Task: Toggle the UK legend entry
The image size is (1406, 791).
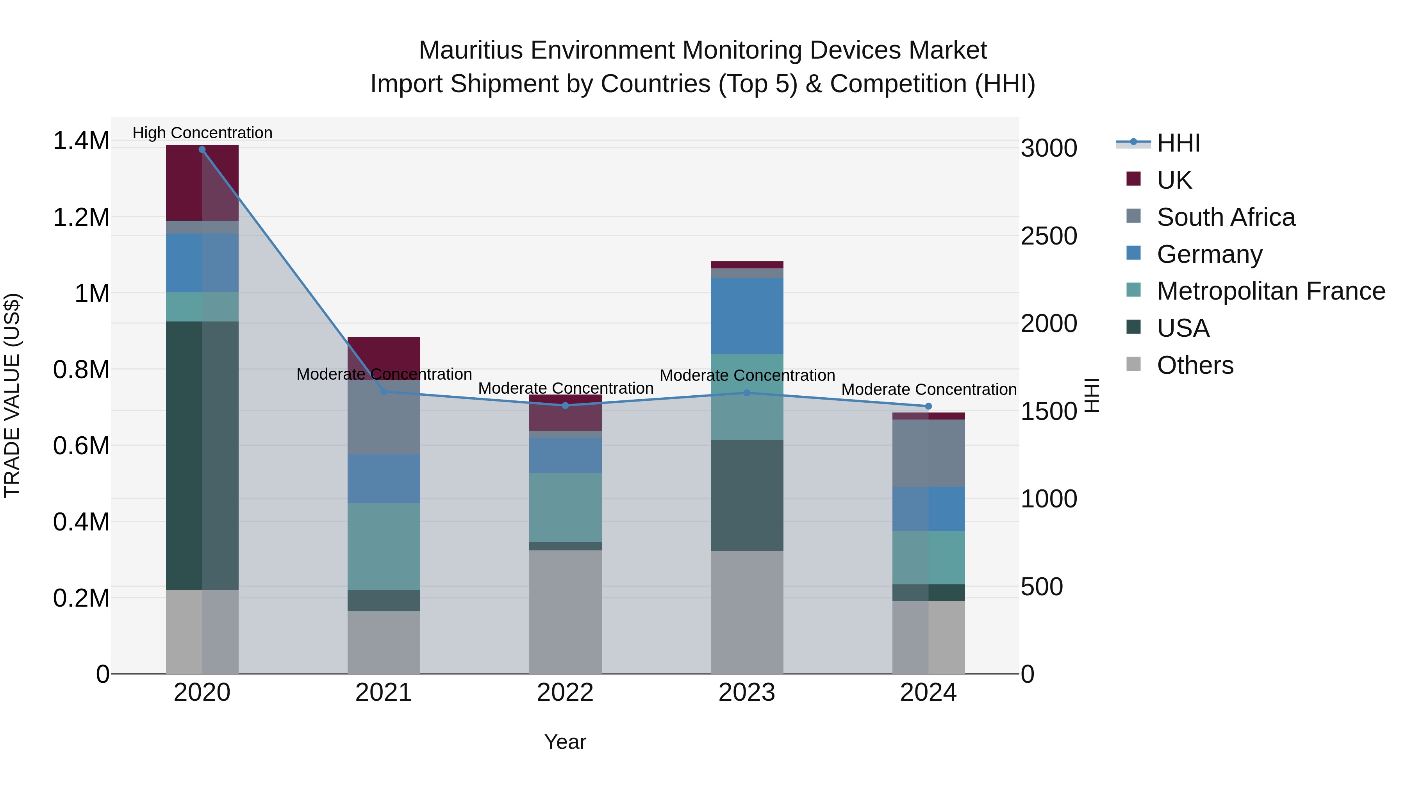Action: (x=1158, y=180)
